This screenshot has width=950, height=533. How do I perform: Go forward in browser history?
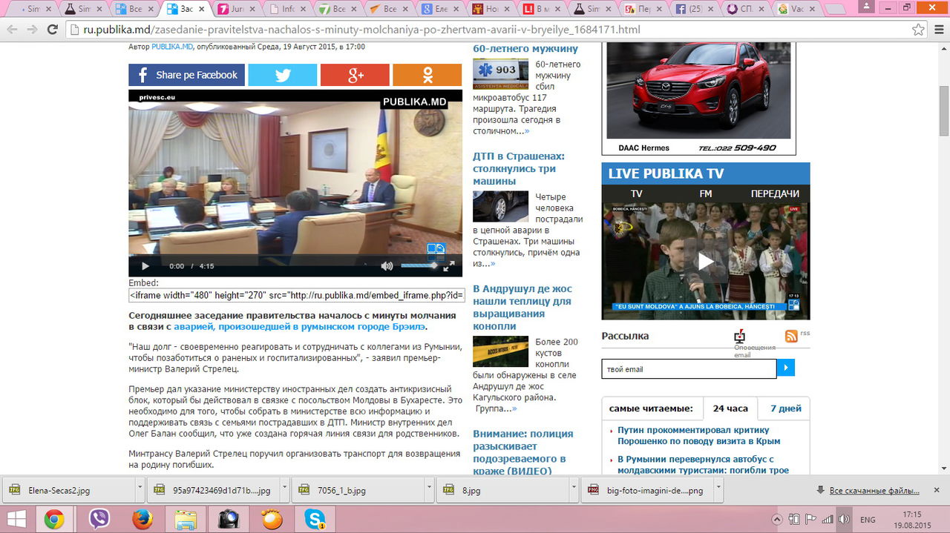[x=32, y=30]
